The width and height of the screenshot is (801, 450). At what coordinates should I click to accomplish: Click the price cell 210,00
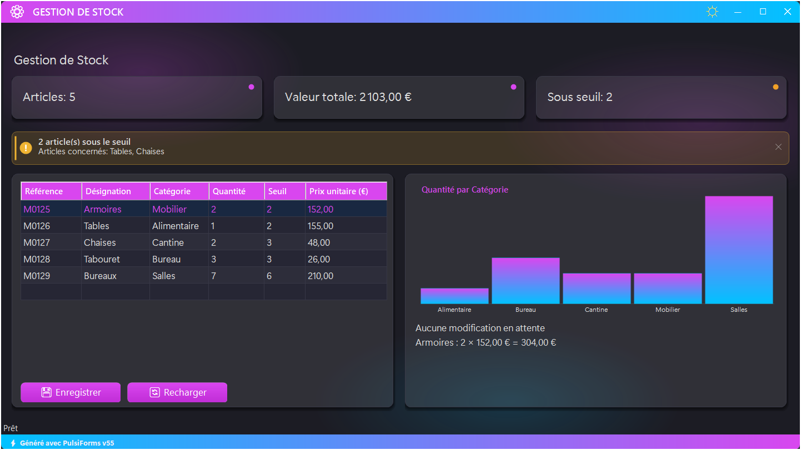pyautogui.click(x=346, y=276)
